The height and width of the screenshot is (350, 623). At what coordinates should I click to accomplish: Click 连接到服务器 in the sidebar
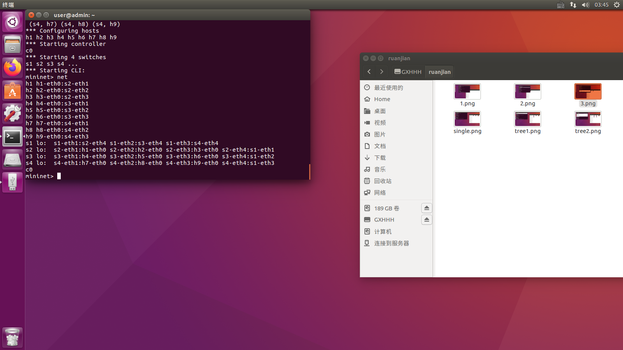click(391, 243)
